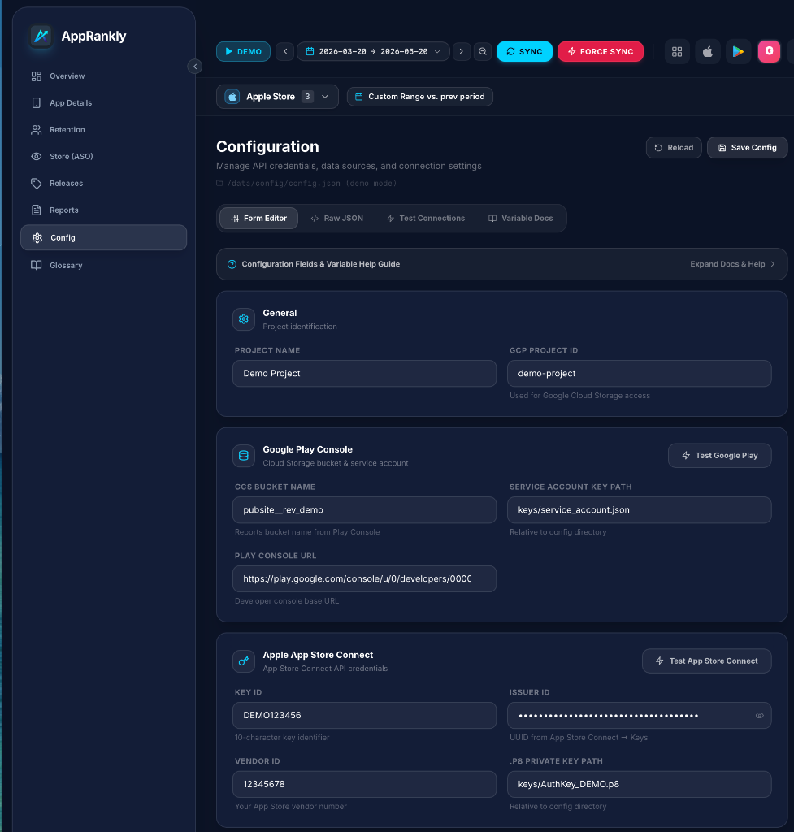Click the AppRankly logo icon
The image size is (794, 832).
41,36
